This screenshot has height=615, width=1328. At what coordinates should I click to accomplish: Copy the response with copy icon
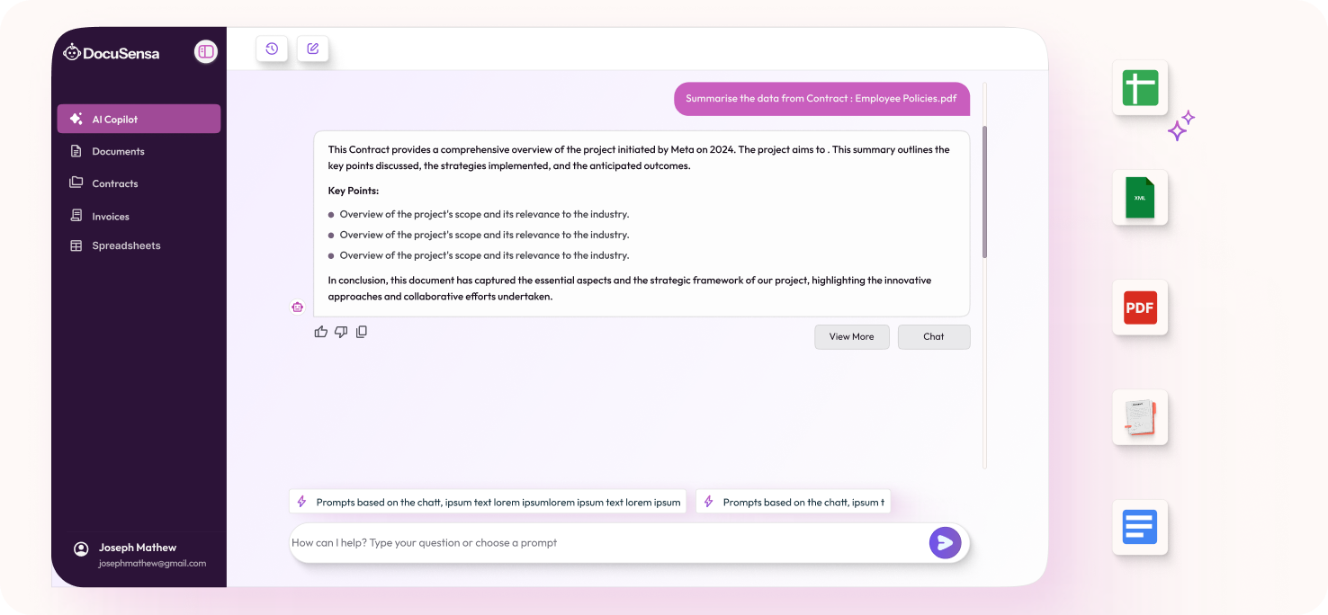click(362, 332)
